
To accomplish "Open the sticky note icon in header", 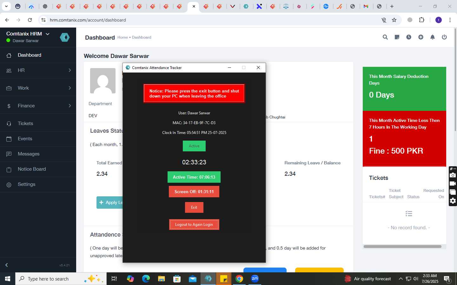I will tap(397, 37).
